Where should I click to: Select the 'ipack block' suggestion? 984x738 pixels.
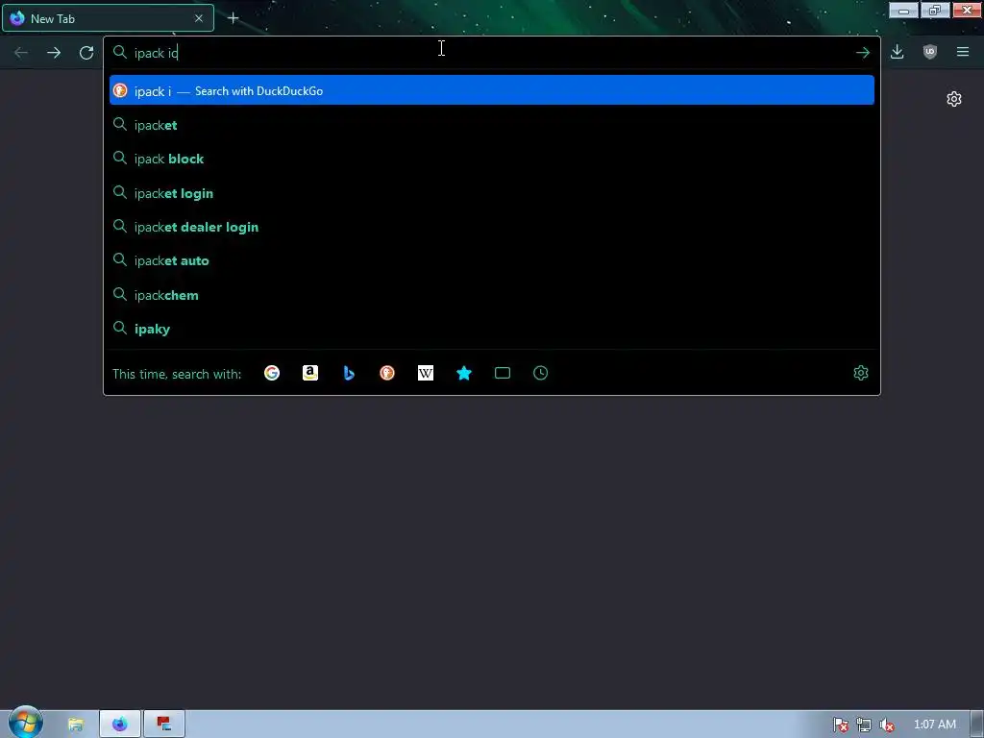pos(491,159)
